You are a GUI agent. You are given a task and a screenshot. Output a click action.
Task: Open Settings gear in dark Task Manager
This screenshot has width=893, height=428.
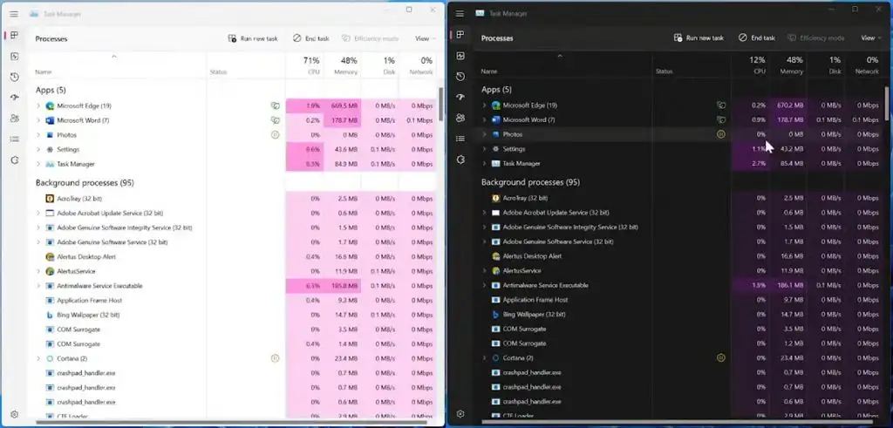[x=460, y=413]
